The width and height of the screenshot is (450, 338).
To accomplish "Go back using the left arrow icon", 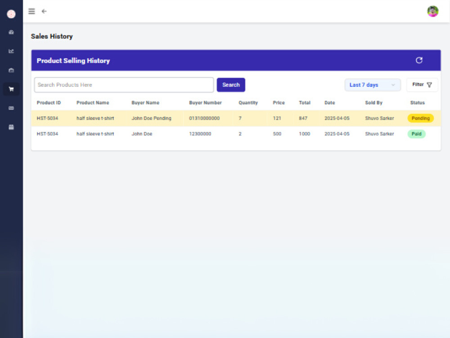I will coord(44,11).
